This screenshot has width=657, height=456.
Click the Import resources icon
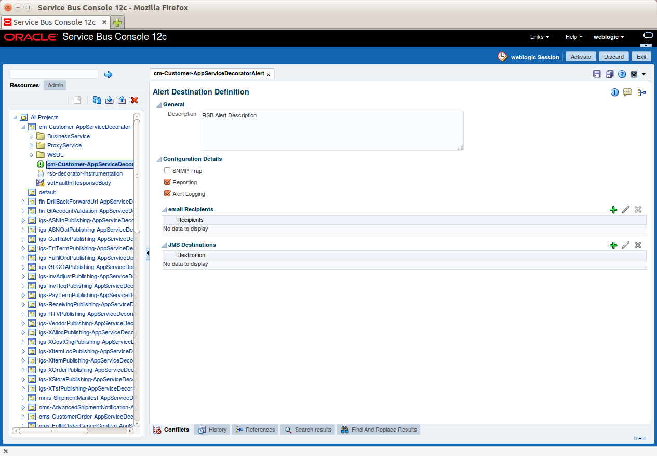pyautogui.click(x=110, y=100)
